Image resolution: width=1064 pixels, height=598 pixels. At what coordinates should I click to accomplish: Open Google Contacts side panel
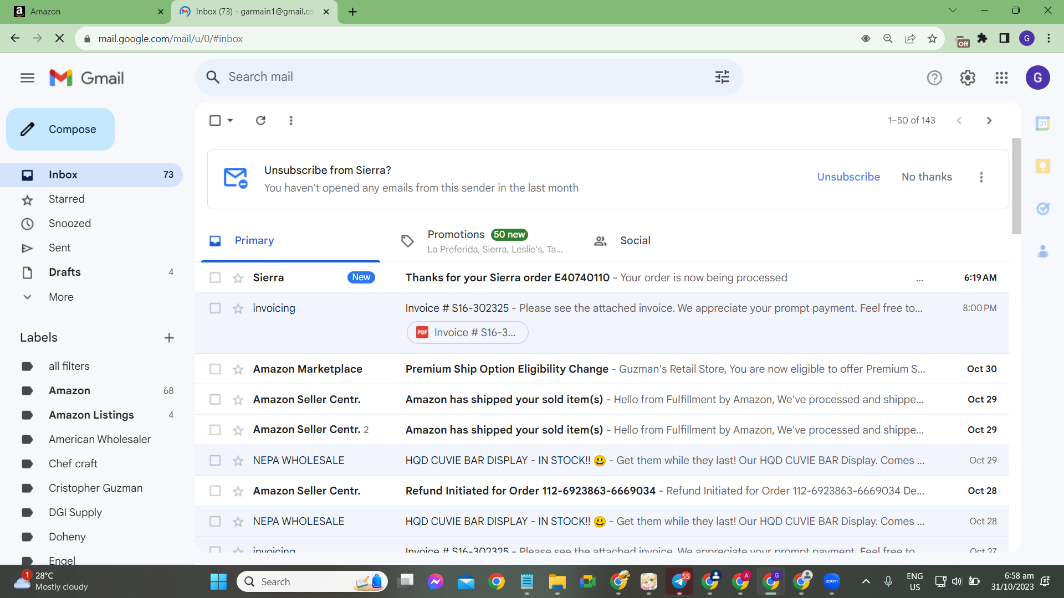point(1043,251)
